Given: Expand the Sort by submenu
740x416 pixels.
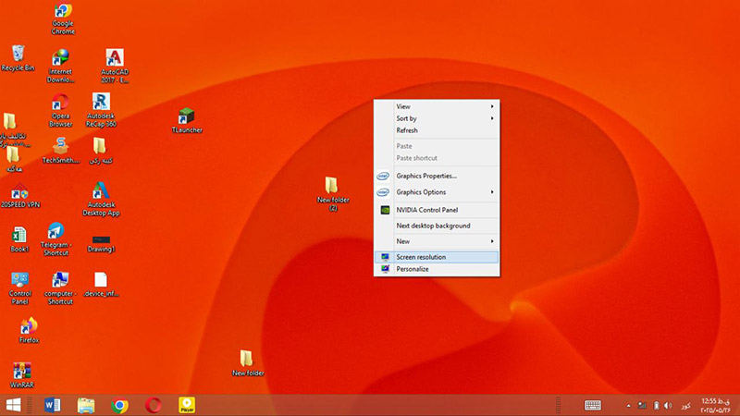Looking at the screenshot, I should point(437,118).
